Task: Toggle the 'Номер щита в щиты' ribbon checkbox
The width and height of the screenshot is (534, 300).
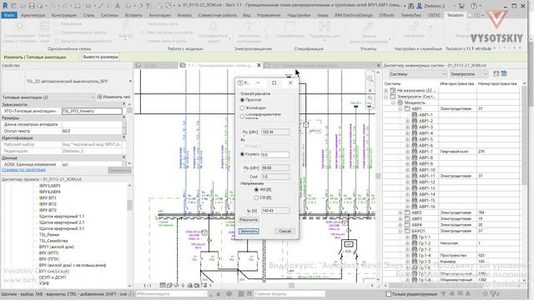Action: [143, 41]
